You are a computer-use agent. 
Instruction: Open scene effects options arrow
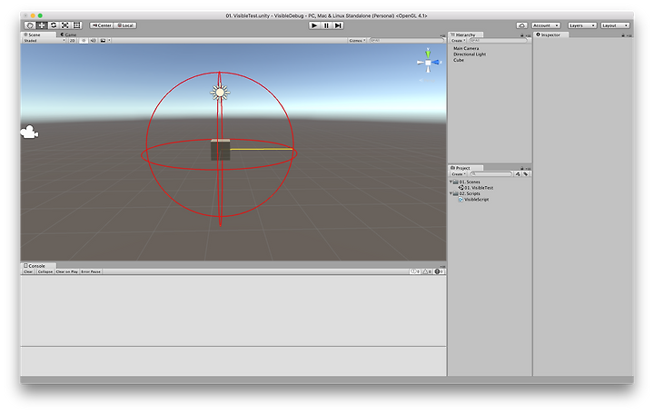(109, 41)
